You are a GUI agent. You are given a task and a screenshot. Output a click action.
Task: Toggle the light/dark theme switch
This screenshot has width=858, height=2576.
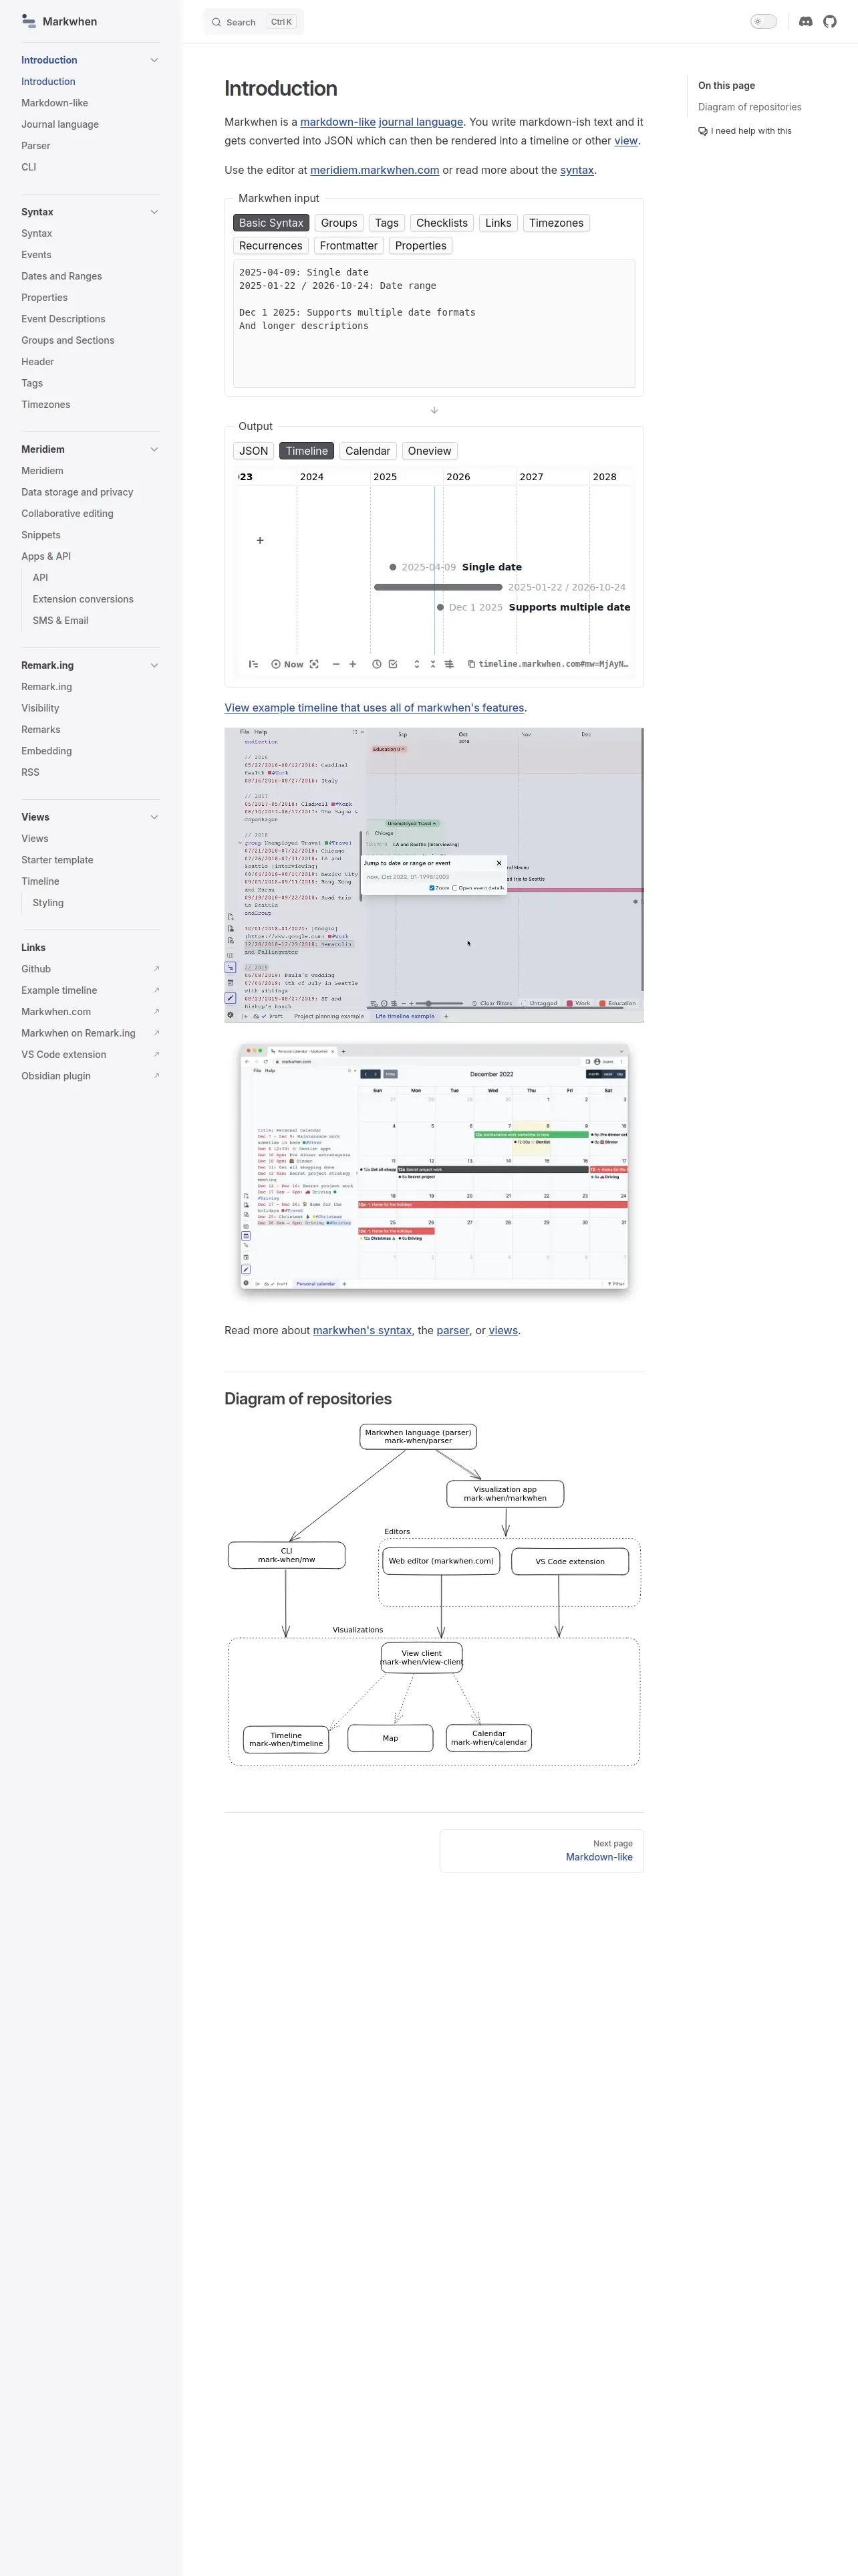(x=763, y=21)
